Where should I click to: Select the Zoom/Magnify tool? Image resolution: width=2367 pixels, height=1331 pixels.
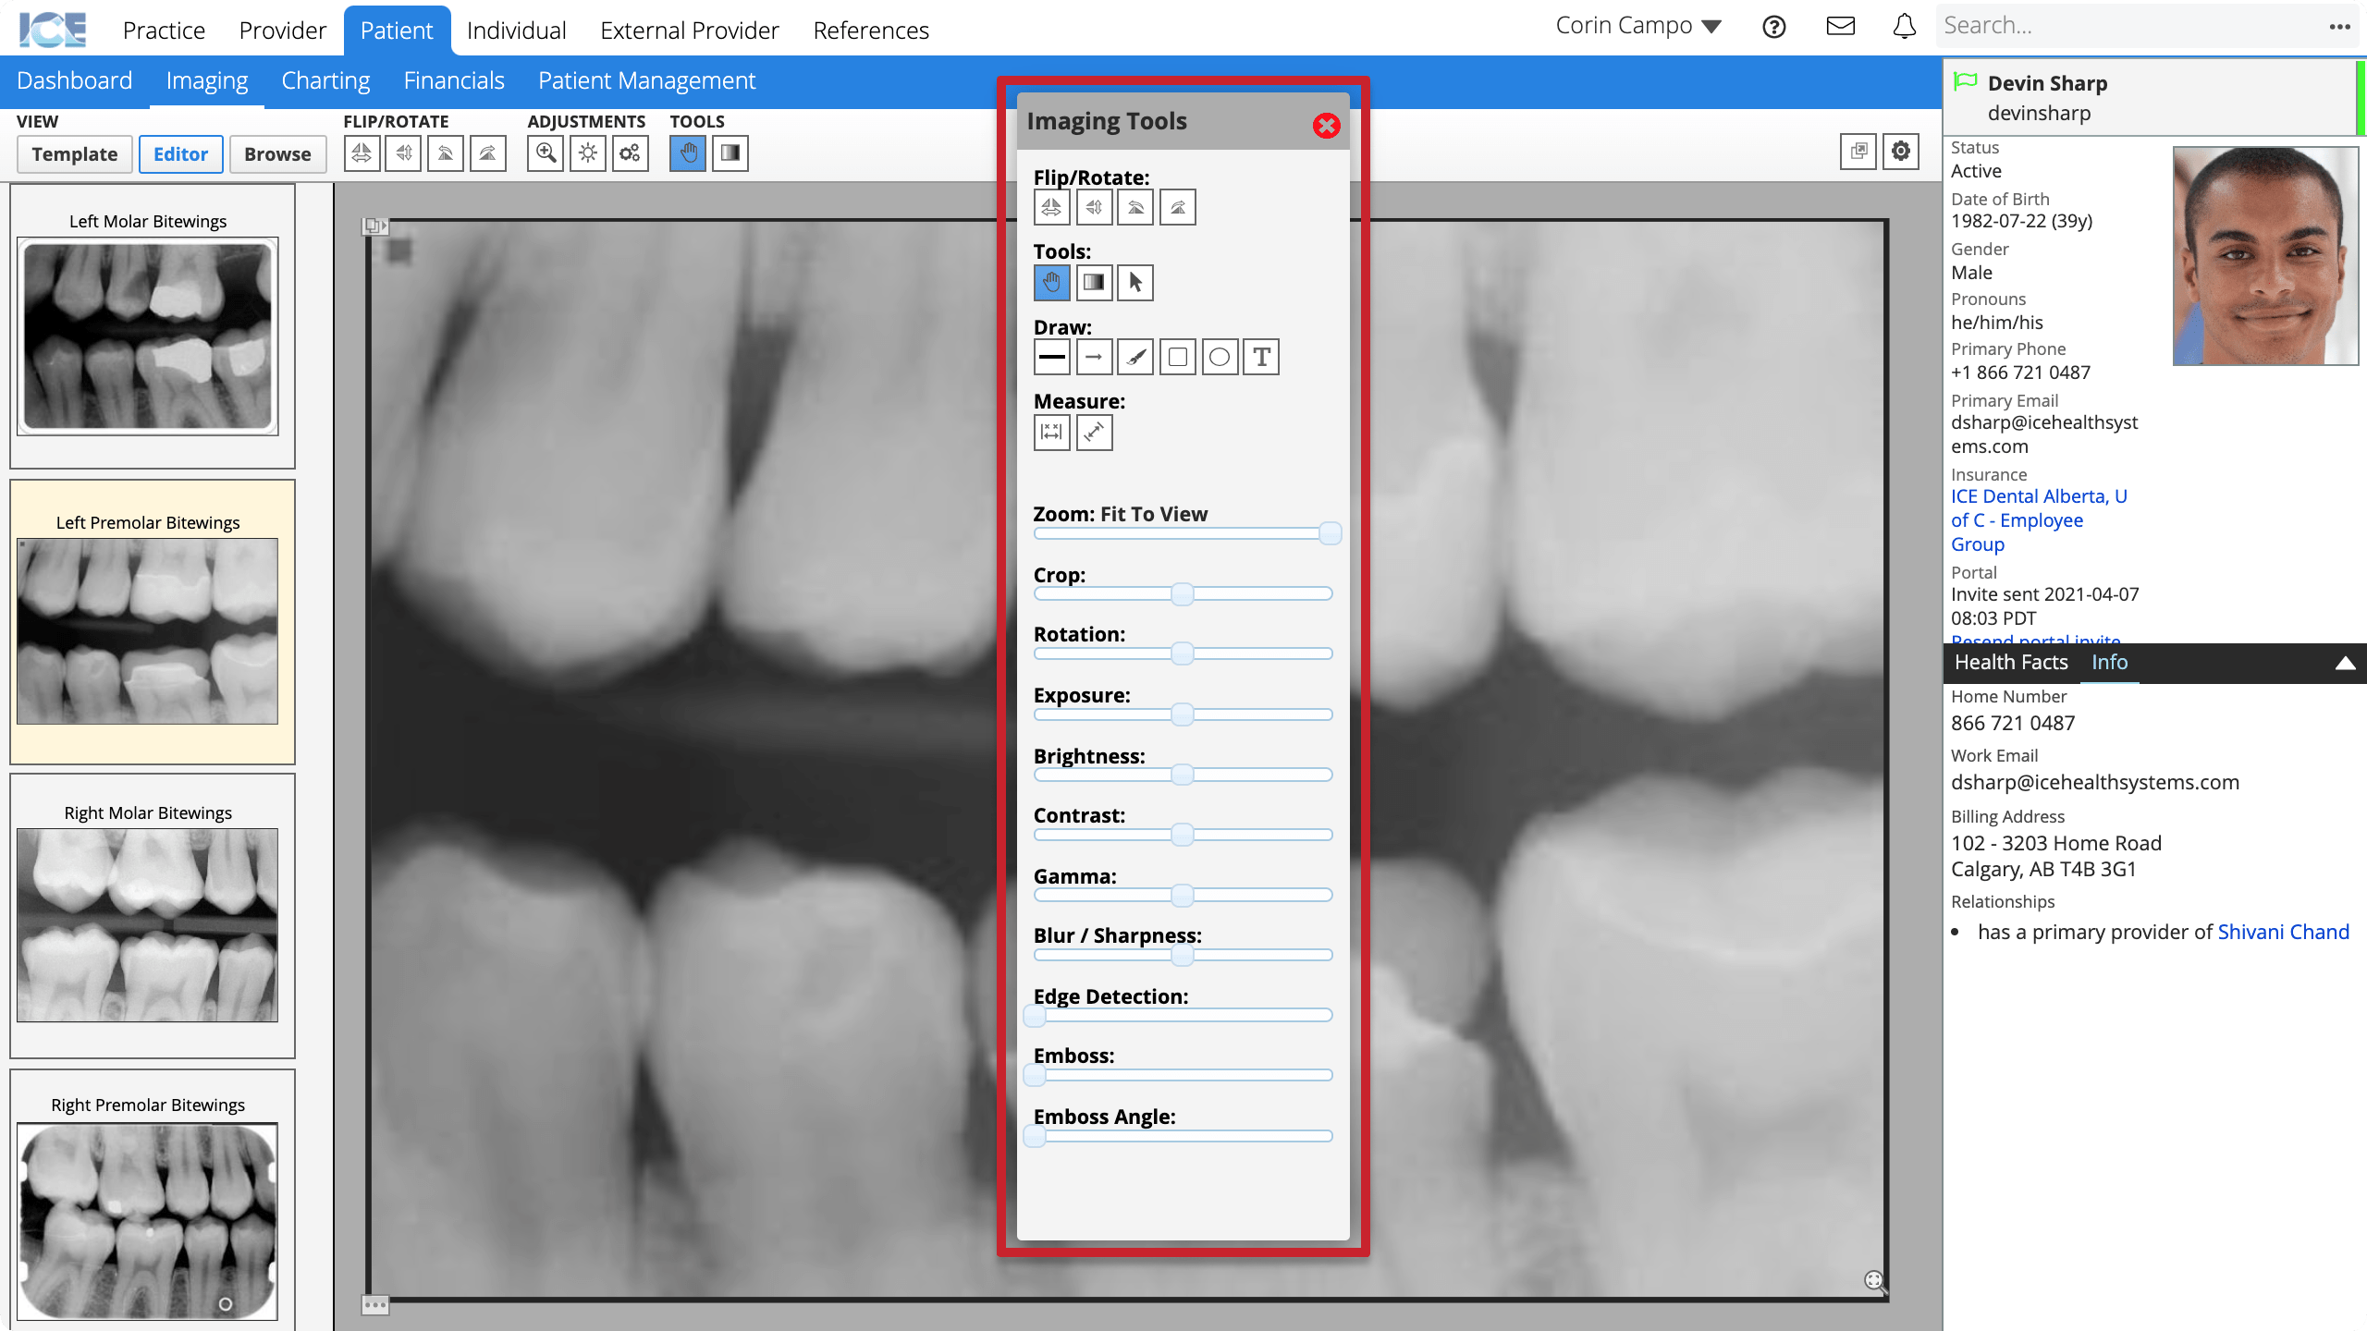[x=548, y=153]
